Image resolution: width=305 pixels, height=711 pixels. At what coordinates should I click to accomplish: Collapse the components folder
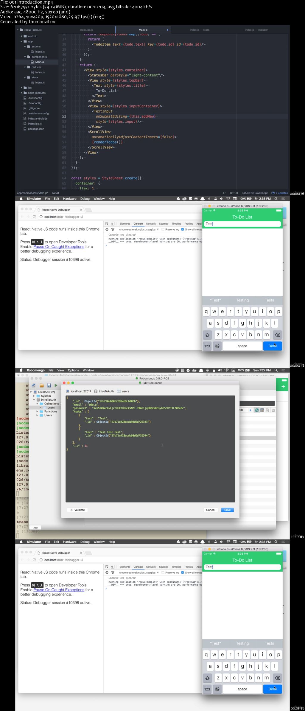tap(25, 57)
